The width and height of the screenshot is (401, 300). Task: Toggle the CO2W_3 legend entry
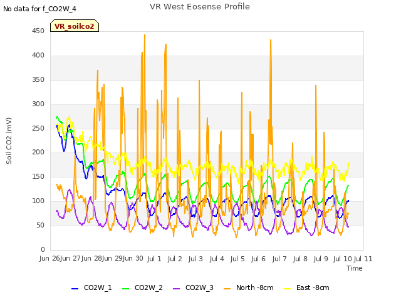click(x=193, y=288)
